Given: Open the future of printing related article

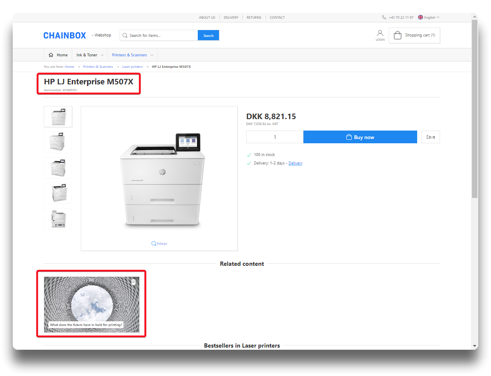Looking at the screenshot, I should (x=91, y=304).
